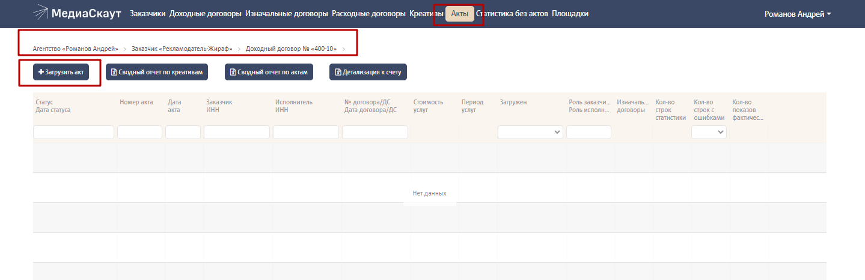Viewport: 865px width, 280px height.
Task: Open the Креативы section
Action: click(426, 13)
